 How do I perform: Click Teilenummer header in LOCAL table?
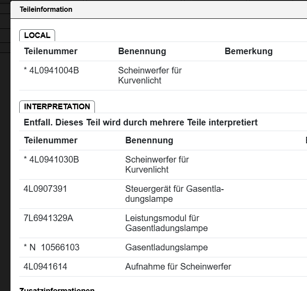tap(51, 51)
